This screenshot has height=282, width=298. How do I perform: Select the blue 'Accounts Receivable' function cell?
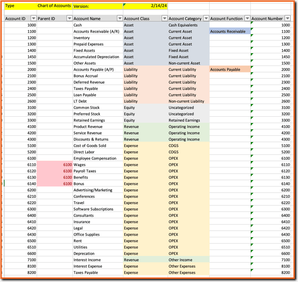tap(230, 31)
